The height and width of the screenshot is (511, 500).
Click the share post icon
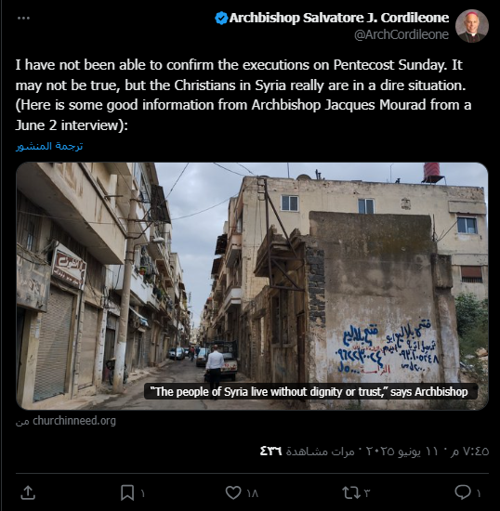28,492
